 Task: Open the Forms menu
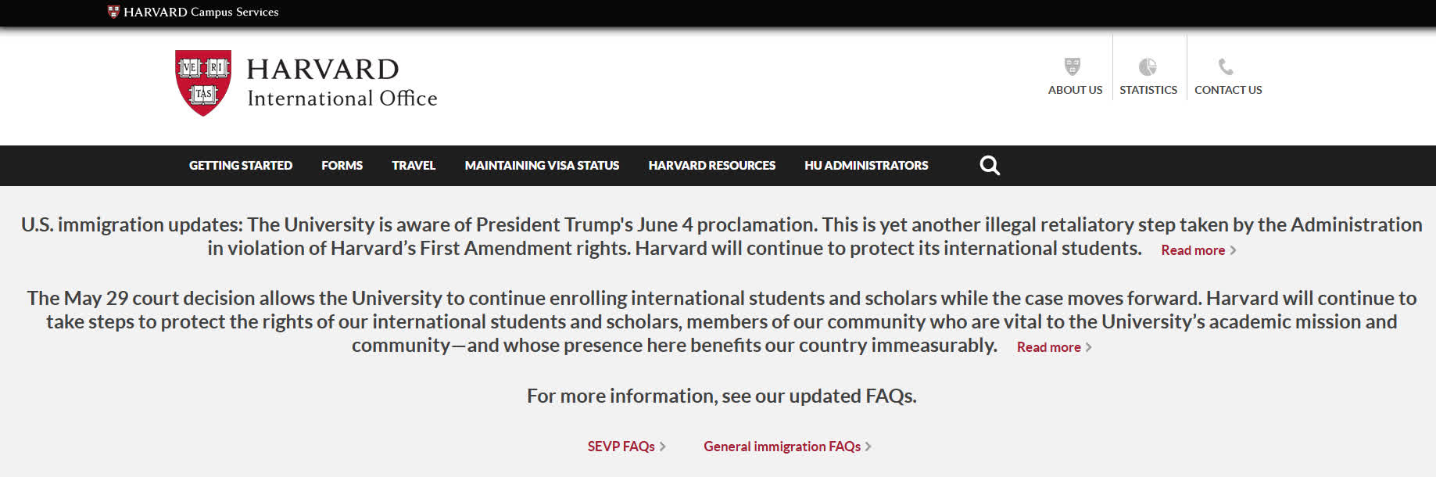coord(342,166)
